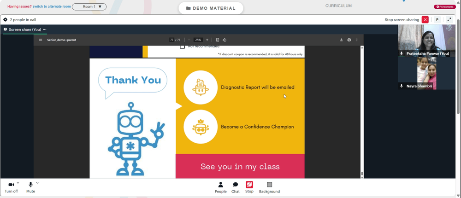The image size is (461, 198).
Task: Switch to the Curriculum tab
Action: point(338,6)
